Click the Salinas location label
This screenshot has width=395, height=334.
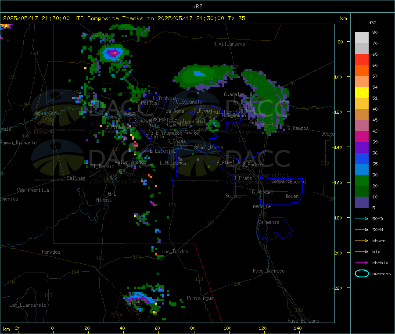pos(76,178)
